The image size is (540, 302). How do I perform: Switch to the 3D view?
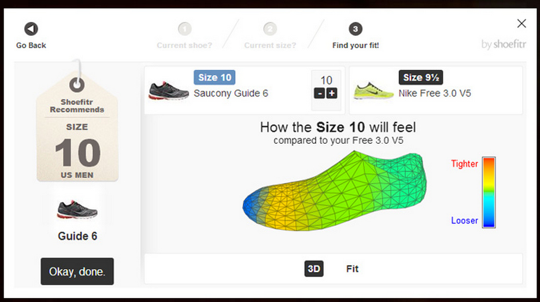coord(314,269)
